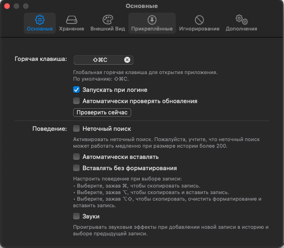This screenshot has height=248, width=284.
Task: Enable Автоматически проверять обновления checkbox
Action: click(x=76, y=101)
